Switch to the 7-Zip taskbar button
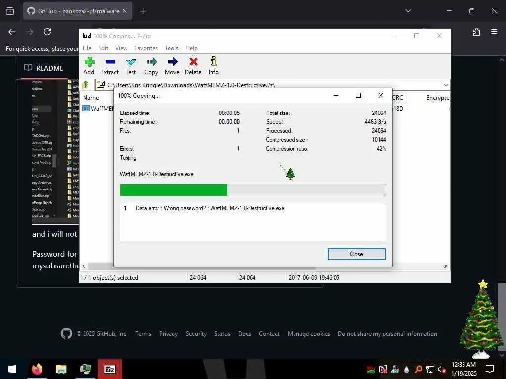 pos(110,369)
